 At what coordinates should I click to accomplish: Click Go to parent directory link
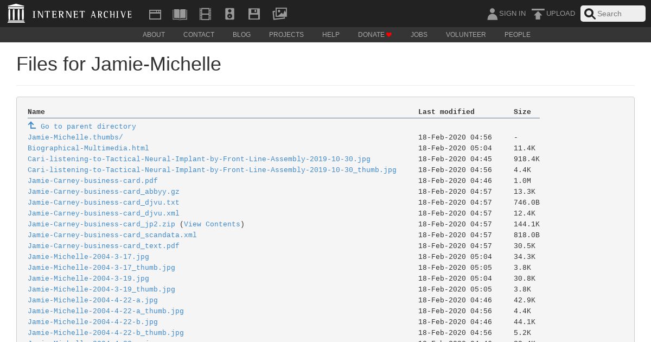88,126
